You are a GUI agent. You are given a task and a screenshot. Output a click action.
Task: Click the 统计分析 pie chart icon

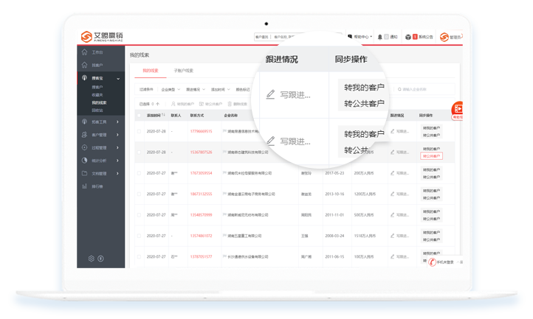[85, 160]
